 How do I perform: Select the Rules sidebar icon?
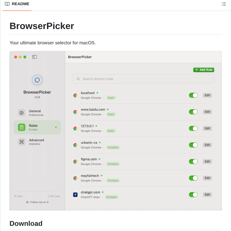(21, 127)
